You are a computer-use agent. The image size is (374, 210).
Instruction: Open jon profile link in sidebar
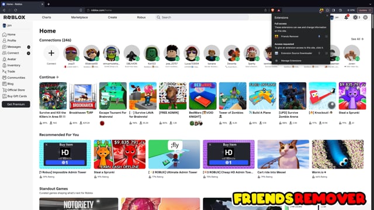(7, 26)
